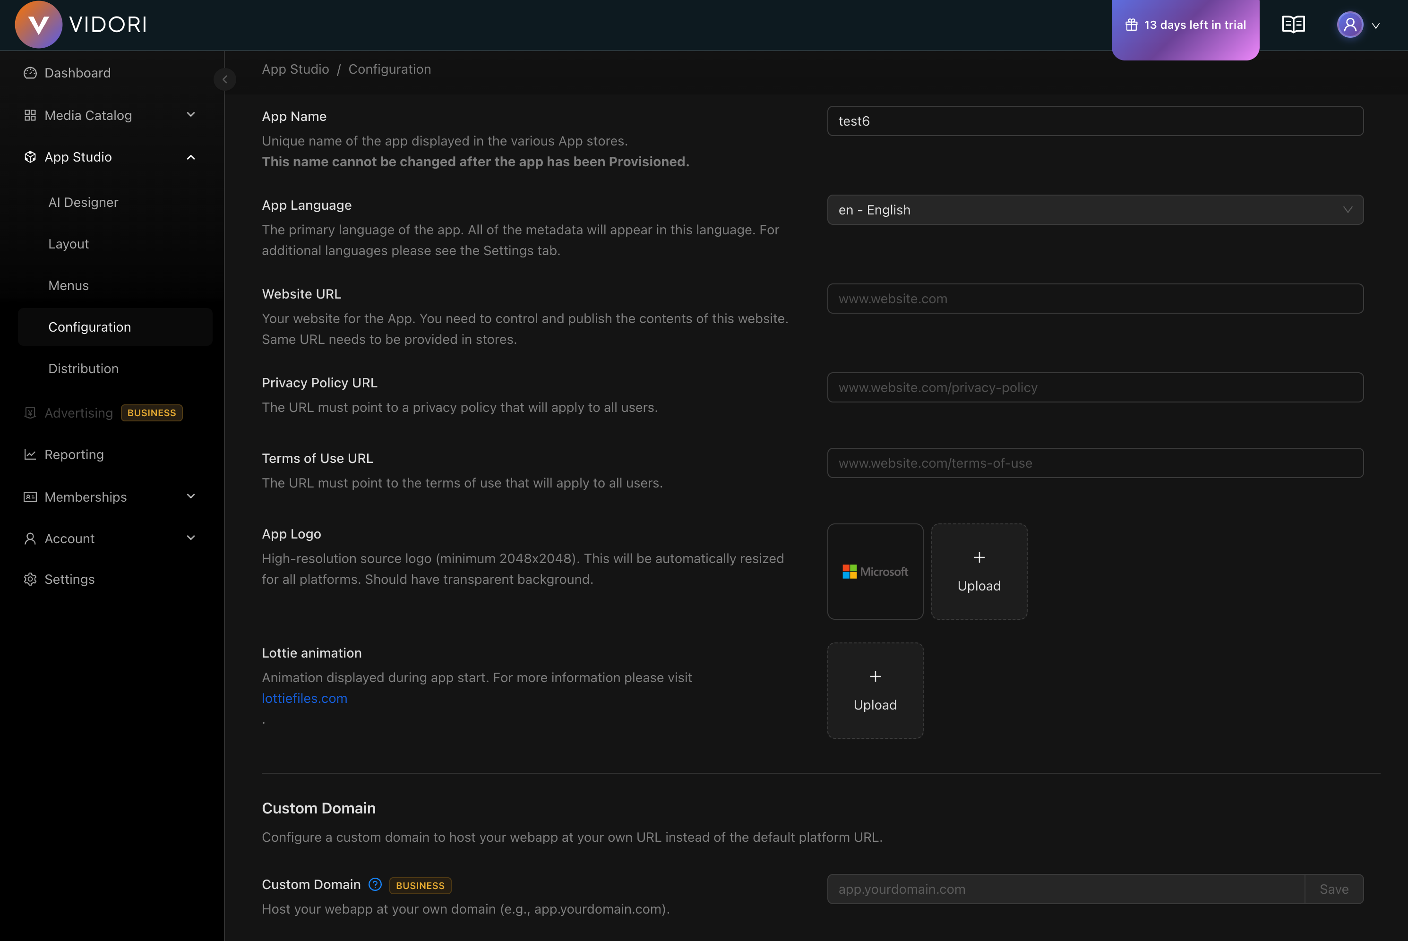Image resolution: width=1408 pixels, height=941 pixels.
Task: Click the Custom Domain help question icon
Action: click(375, 884)
